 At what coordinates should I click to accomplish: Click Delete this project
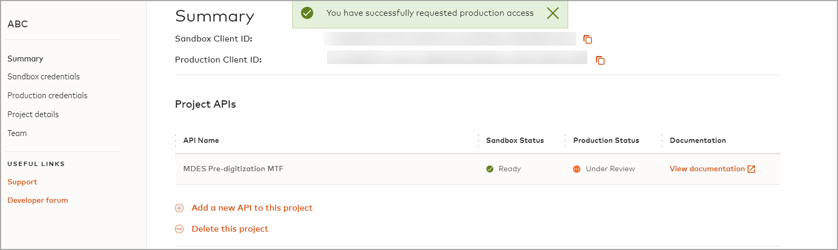tap(230, 229)
